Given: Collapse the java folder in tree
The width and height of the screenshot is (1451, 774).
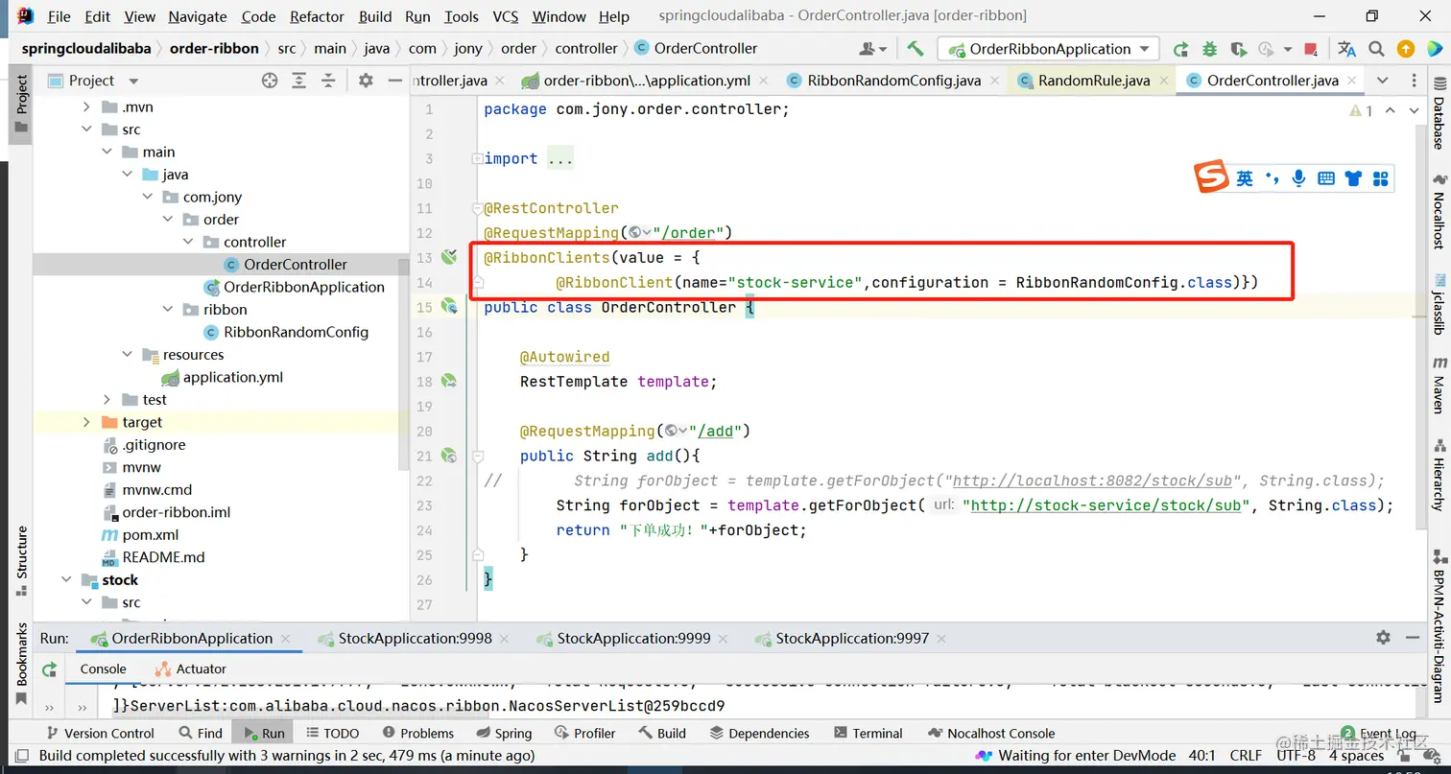Looking at the screenshot, I should pyautogui.click(x=127, y=175).
